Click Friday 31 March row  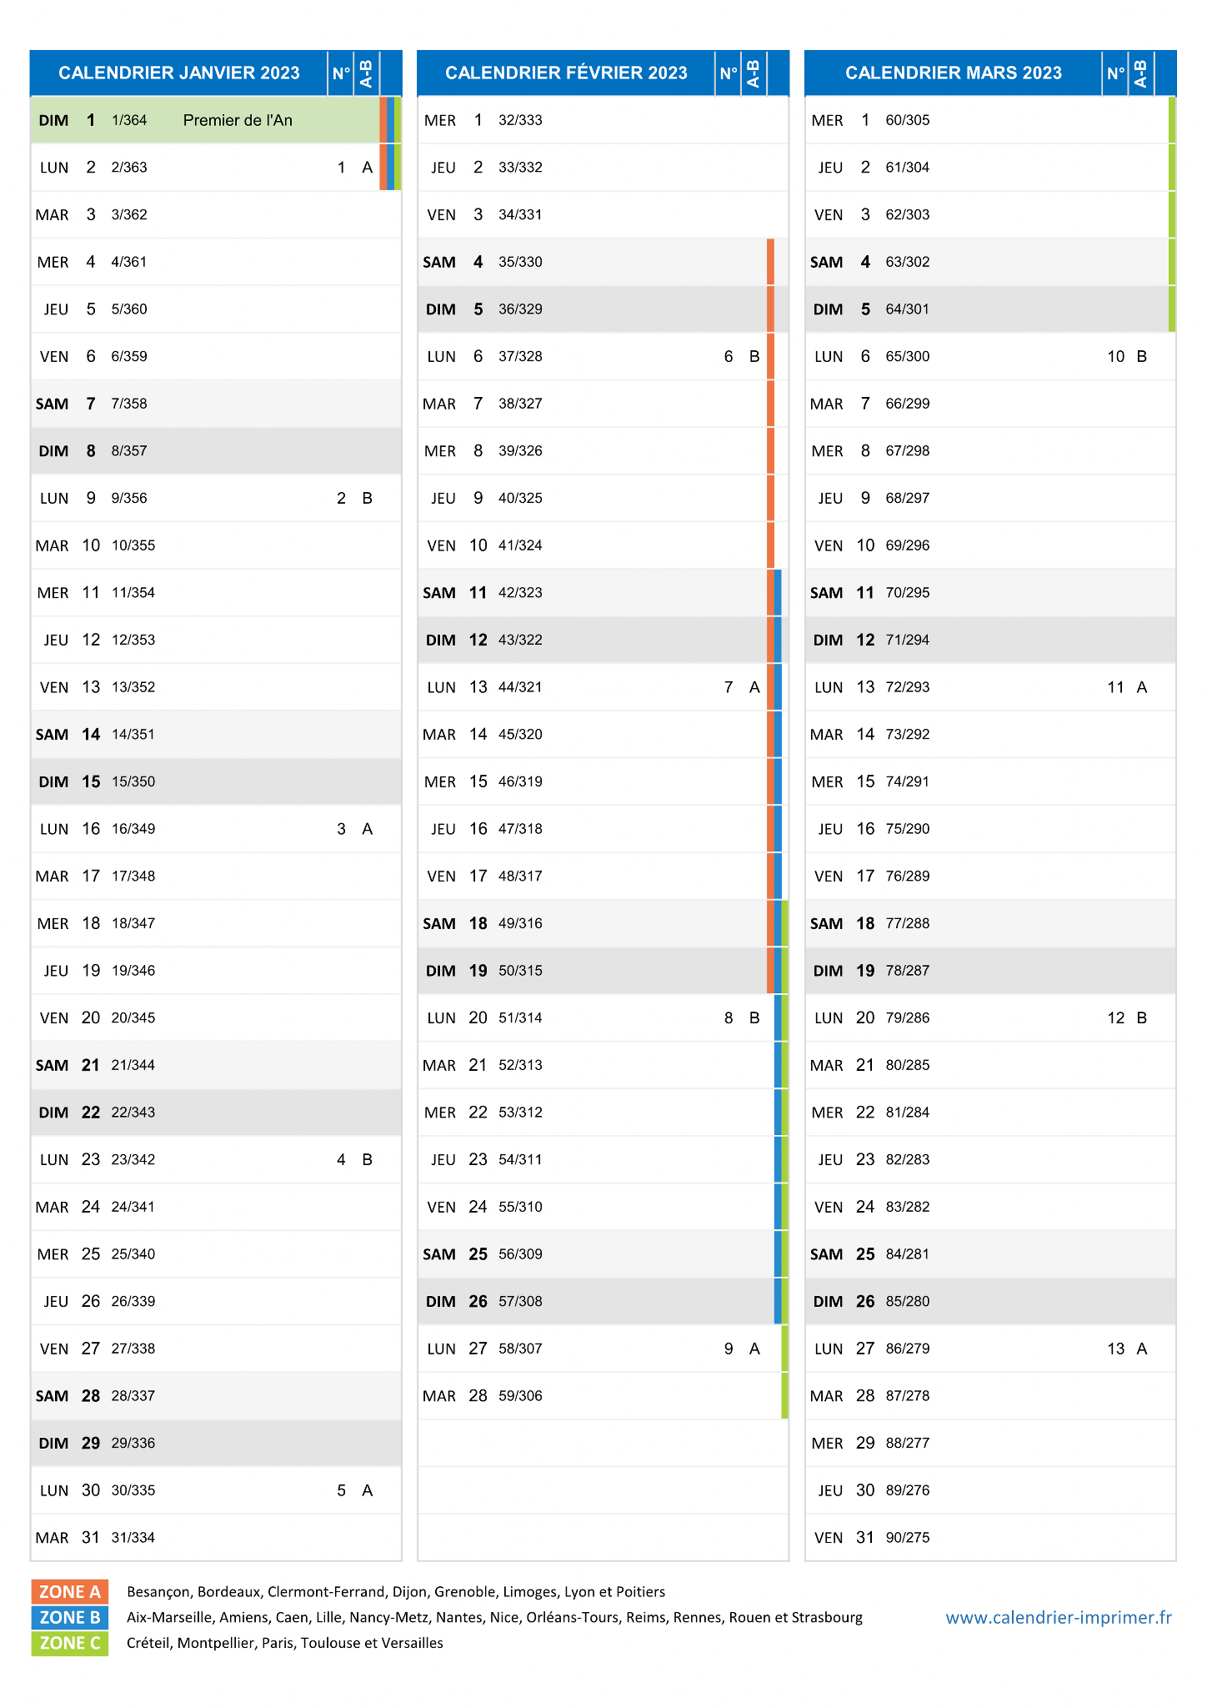click(x=990, y=1537)
